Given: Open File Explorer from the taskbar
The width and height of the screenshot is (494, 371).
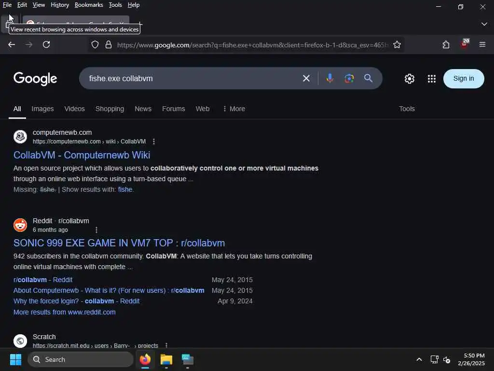Looking at the screenshot, I should (x=166, y=359).
